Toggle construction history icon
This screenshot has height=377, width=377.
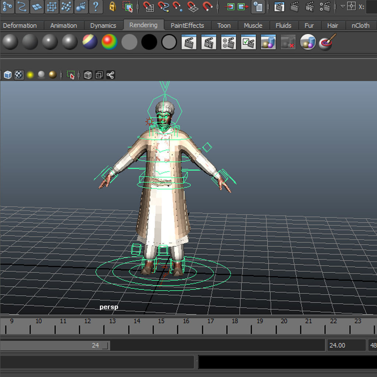tap(258, 7)
